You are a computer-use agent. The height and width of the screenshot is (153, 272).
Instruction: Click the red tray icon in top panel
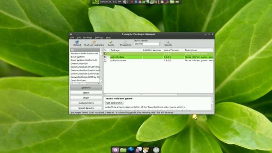click(132, 2)
